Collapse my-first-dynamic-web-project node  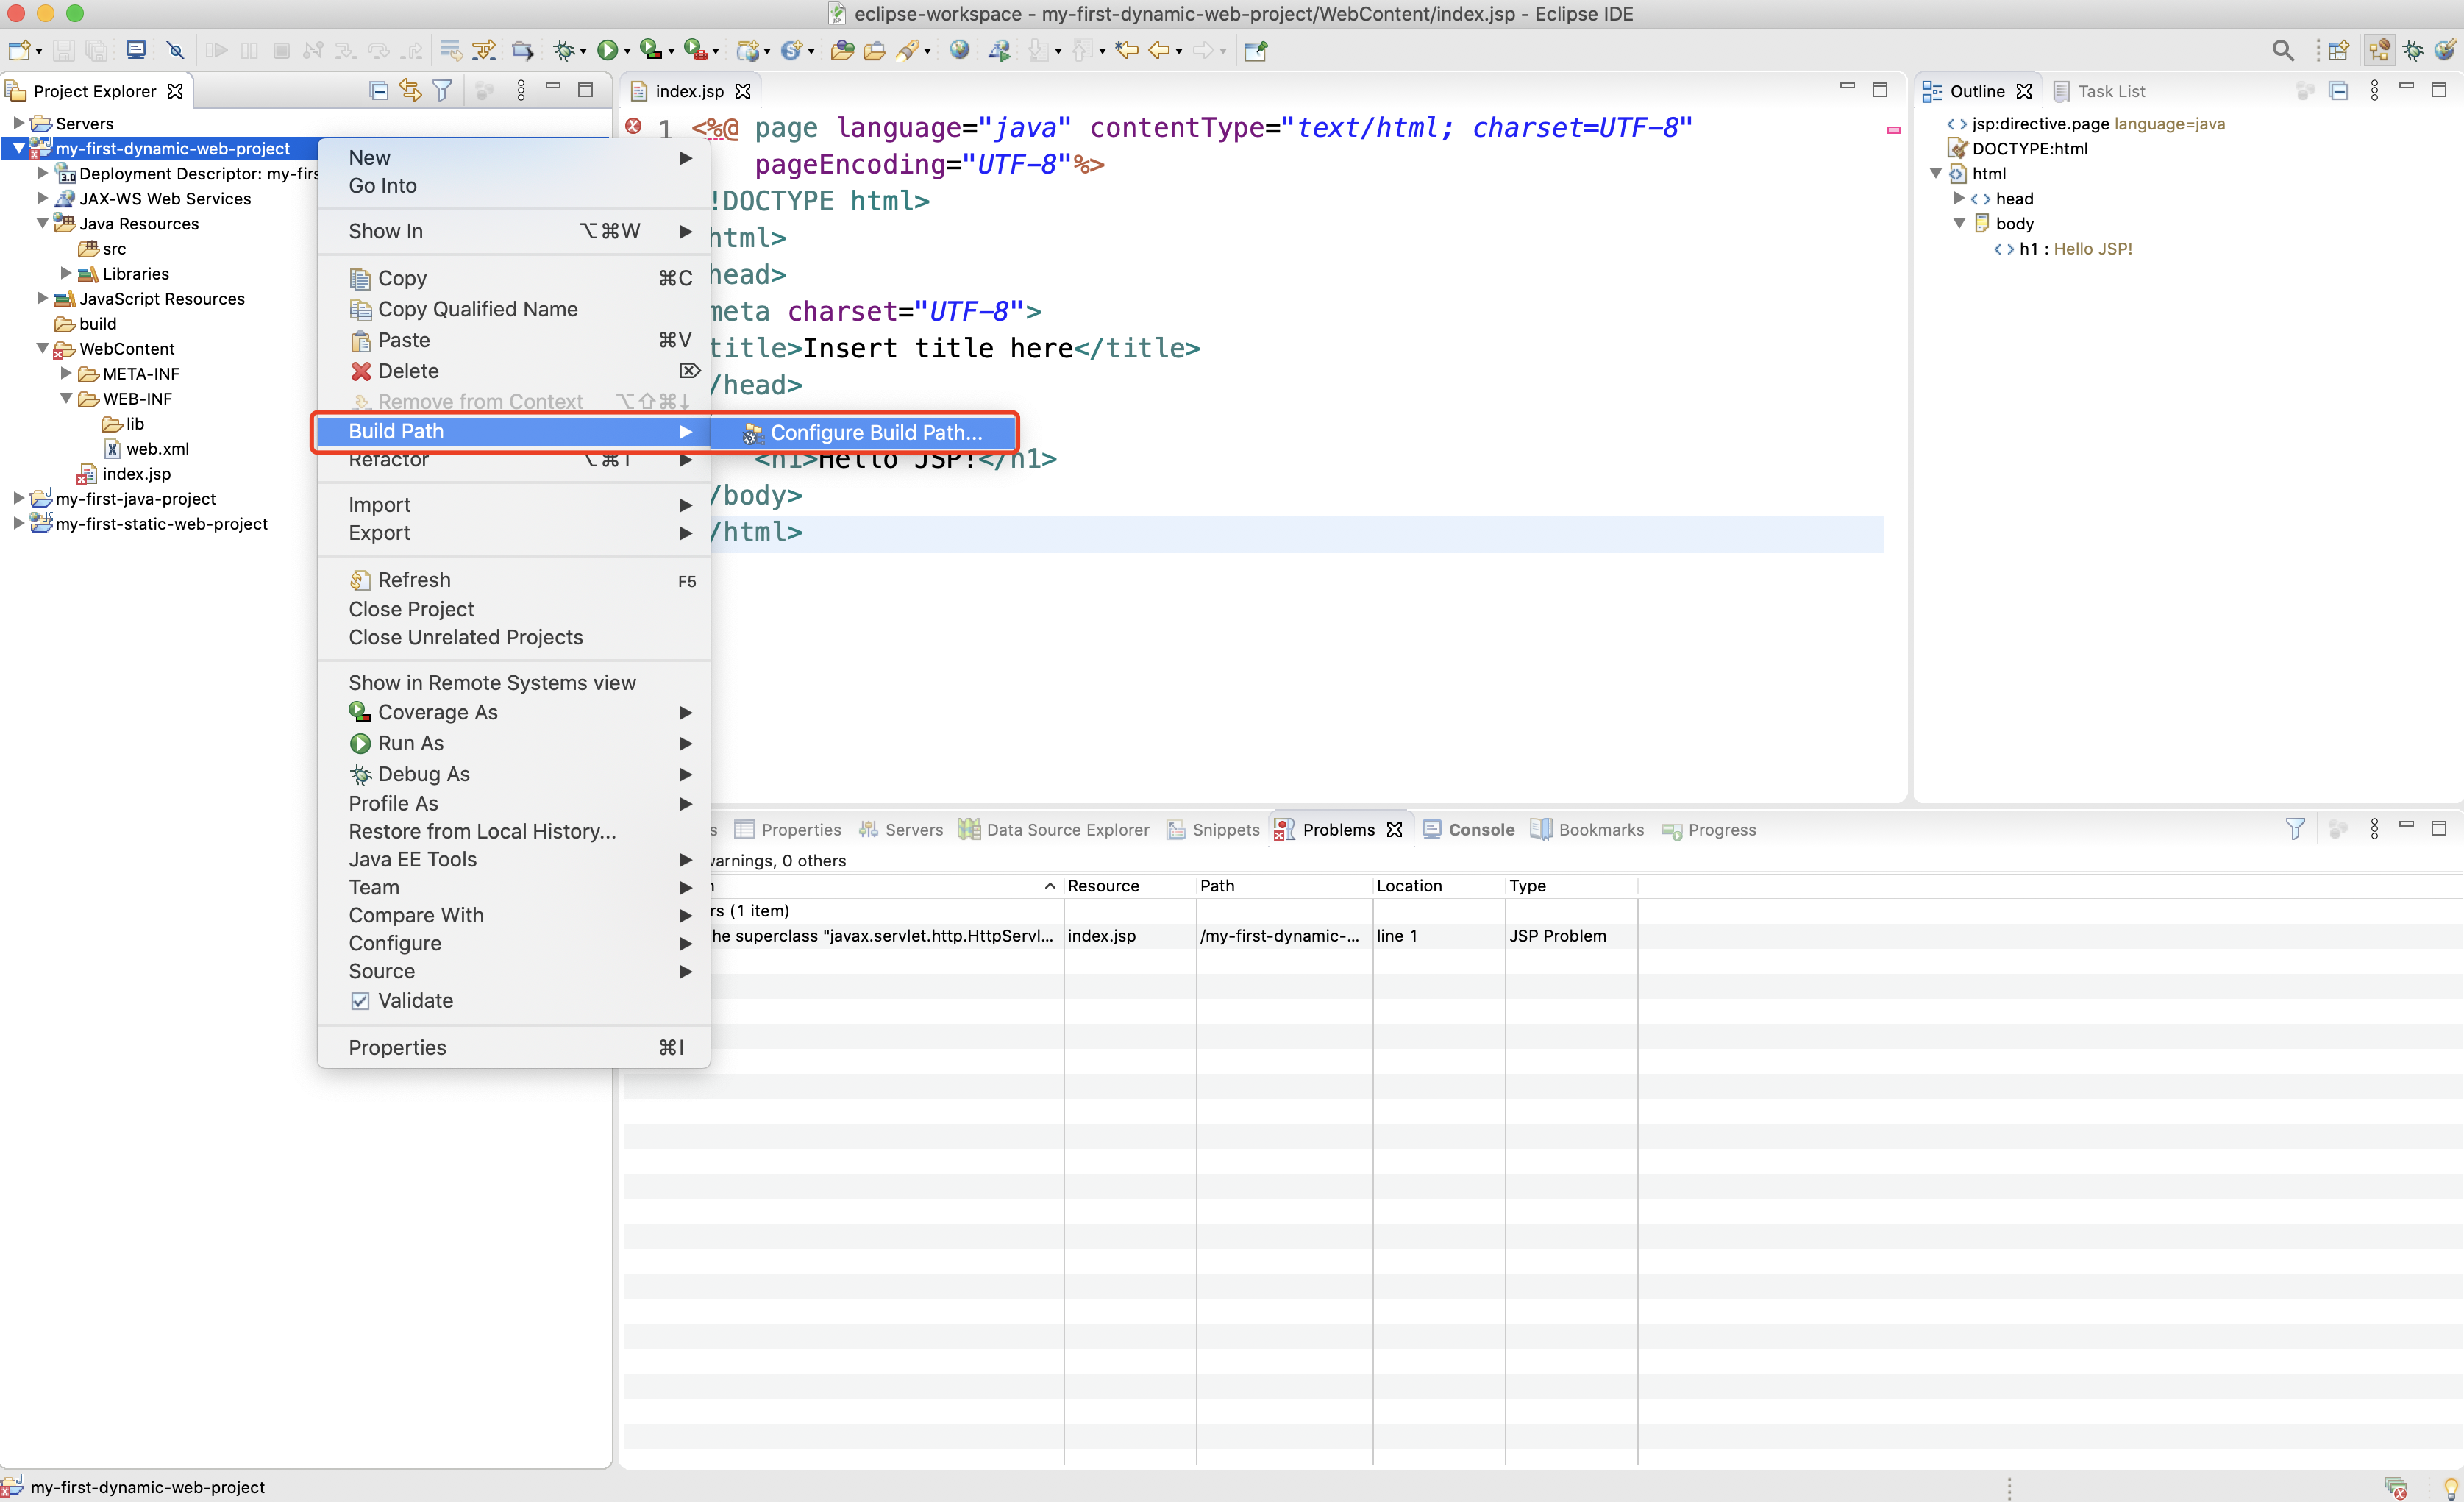tap(18, 148)
